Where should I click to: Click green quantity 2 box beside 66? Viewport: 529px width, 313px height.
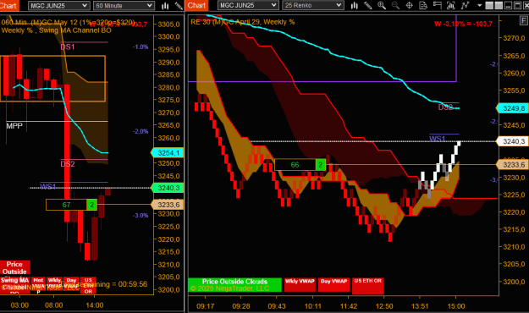[x=321, y=165]
